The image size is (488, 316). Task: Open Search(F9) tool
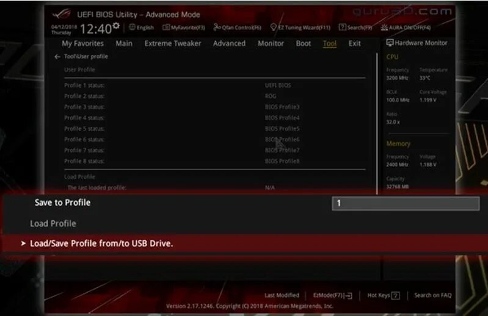pyautogui.click(x=355, y=27)
